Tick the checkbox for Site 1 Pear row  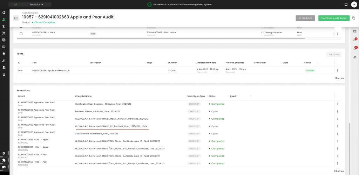[21, 34]
